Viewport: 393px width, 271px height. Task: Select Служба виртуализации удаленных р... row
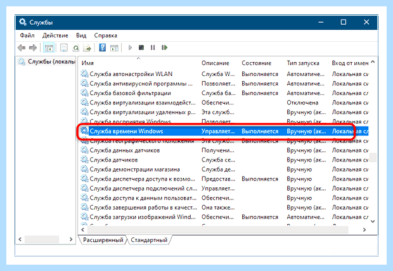[224, 112]
